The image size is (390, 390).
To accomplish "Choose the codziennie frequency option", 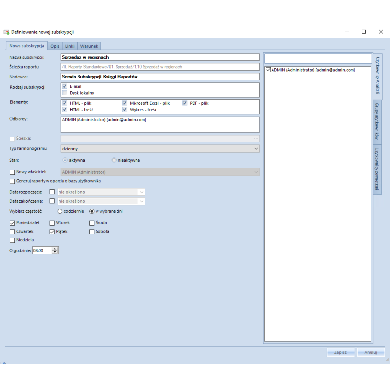I will point(60,211).
